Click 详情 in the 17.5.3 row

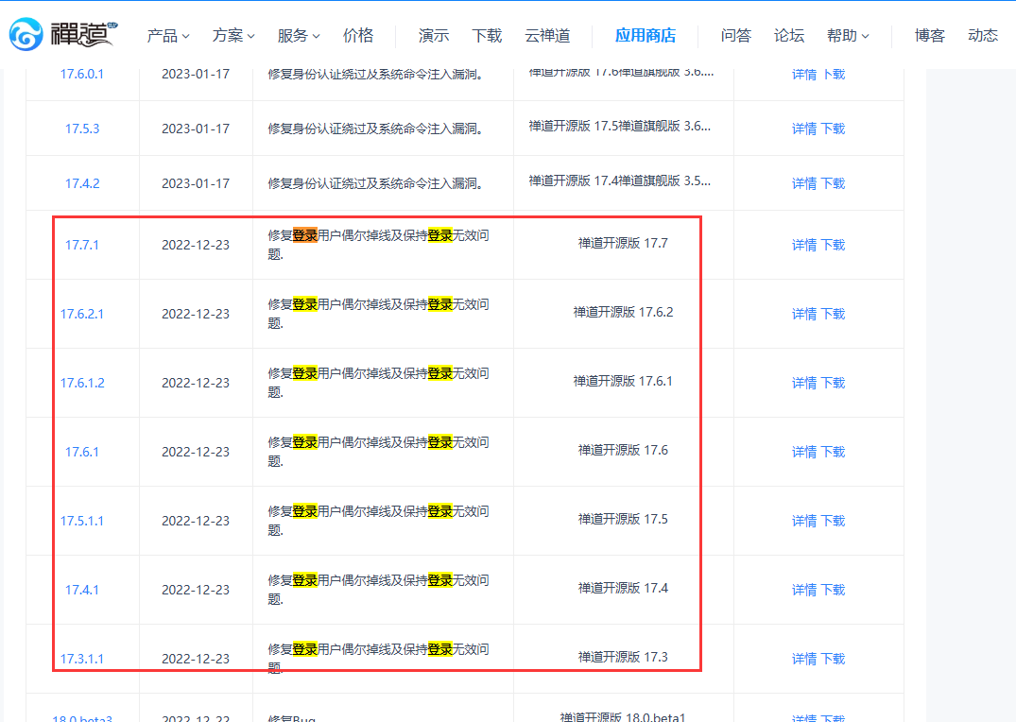[x=804, y=129]
